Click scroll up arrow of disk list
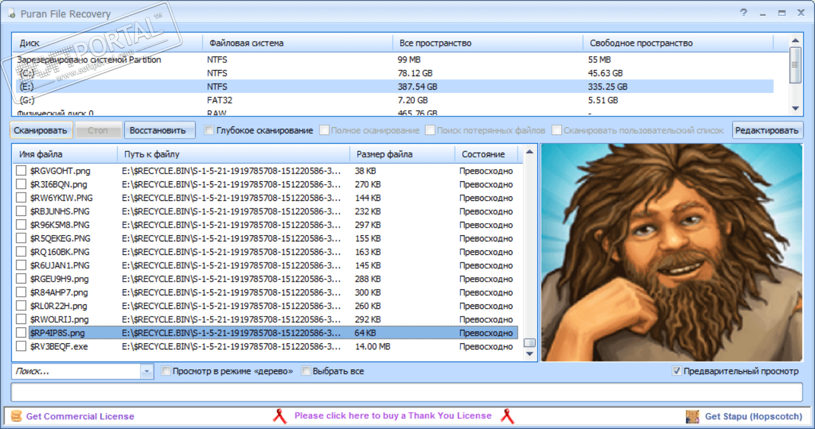The image size is (815, 429). click(795, 41)
